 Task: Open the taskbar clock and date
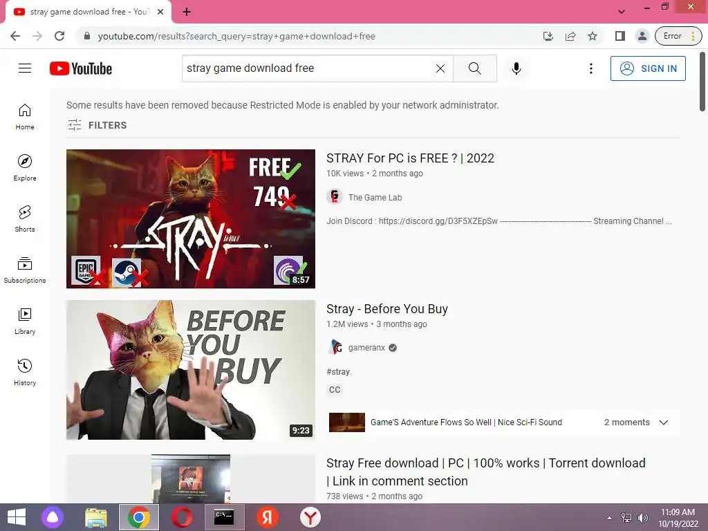678,518
